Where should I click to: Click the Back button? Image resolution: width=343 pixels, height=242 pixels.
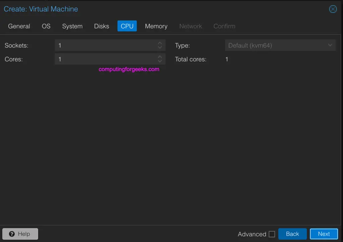292,234
